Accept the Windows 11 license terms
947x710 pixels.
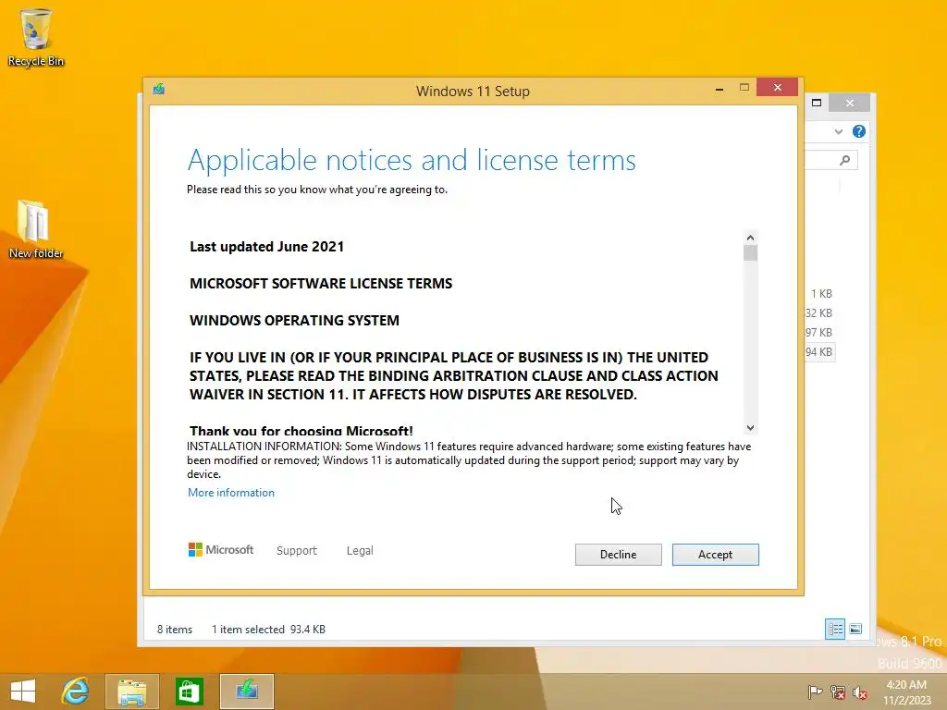pyautogui.click(x=715, y=555)
